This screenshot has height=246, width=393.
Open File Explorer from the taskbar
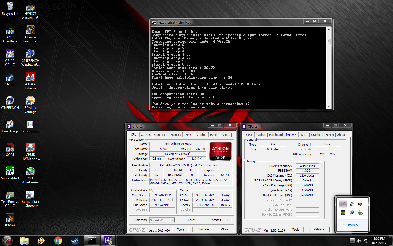24,241
